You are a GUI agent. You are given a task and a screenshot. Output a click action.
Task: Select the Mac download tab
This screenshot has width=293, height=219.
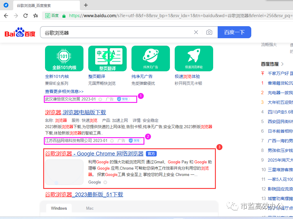pyautogui.click(x=90, y=208)
